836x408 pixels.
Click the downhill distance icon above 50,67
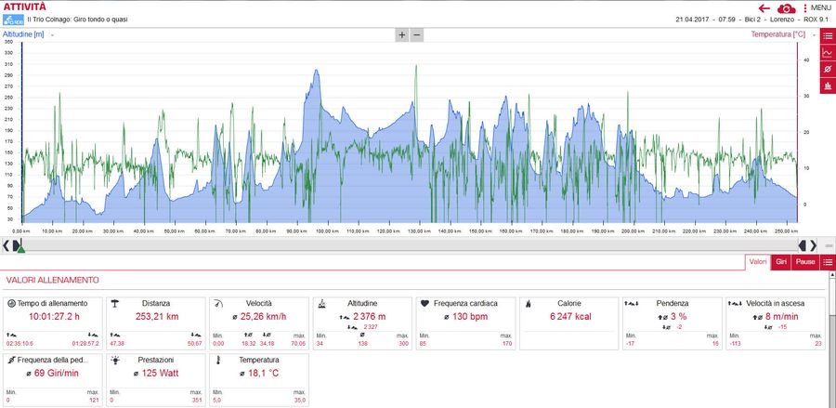[195, 335]
